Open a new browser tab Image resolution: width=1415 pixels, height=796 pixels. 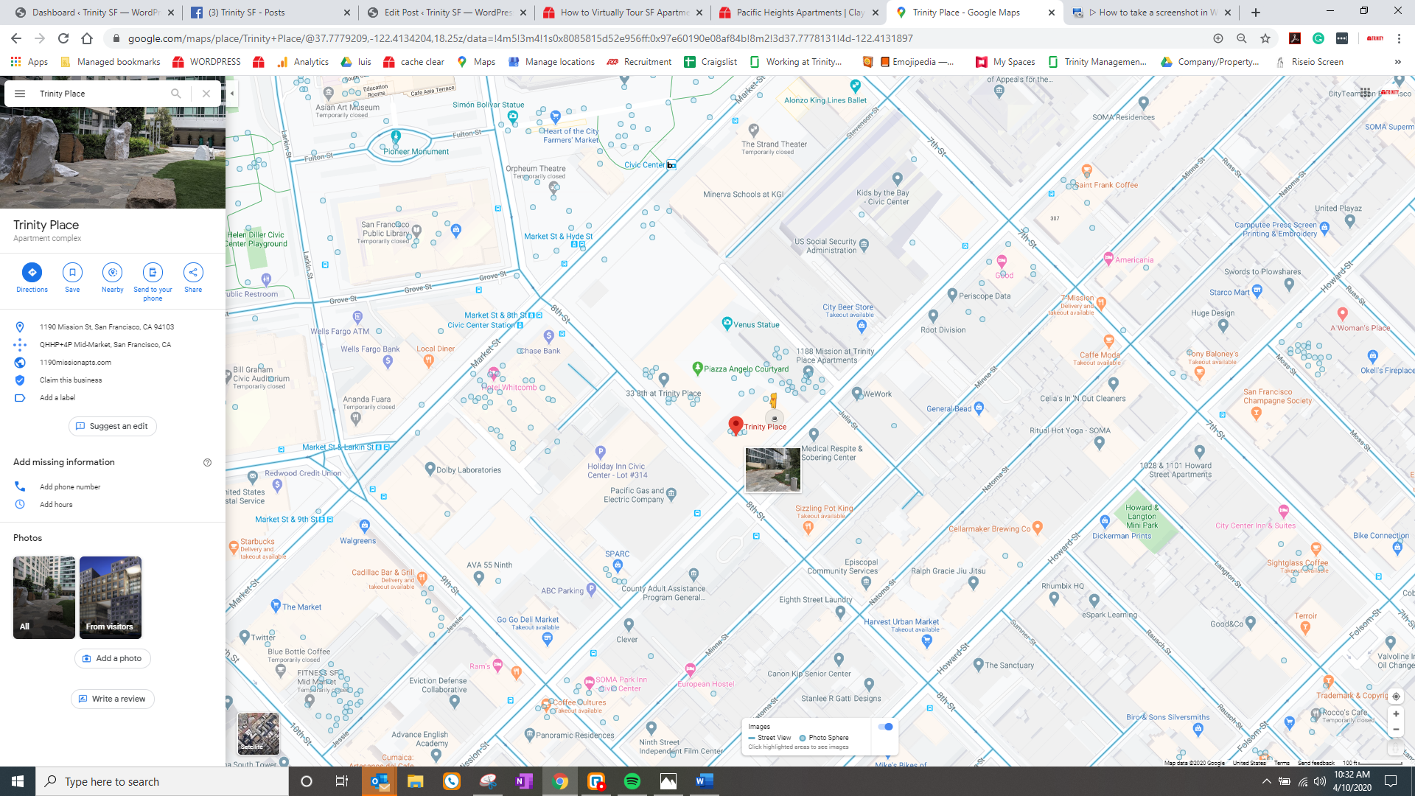click(1255, 13)
